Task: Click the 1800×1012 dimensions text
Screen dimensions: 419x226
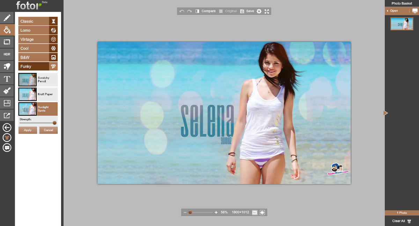Action: pos(240,212)
